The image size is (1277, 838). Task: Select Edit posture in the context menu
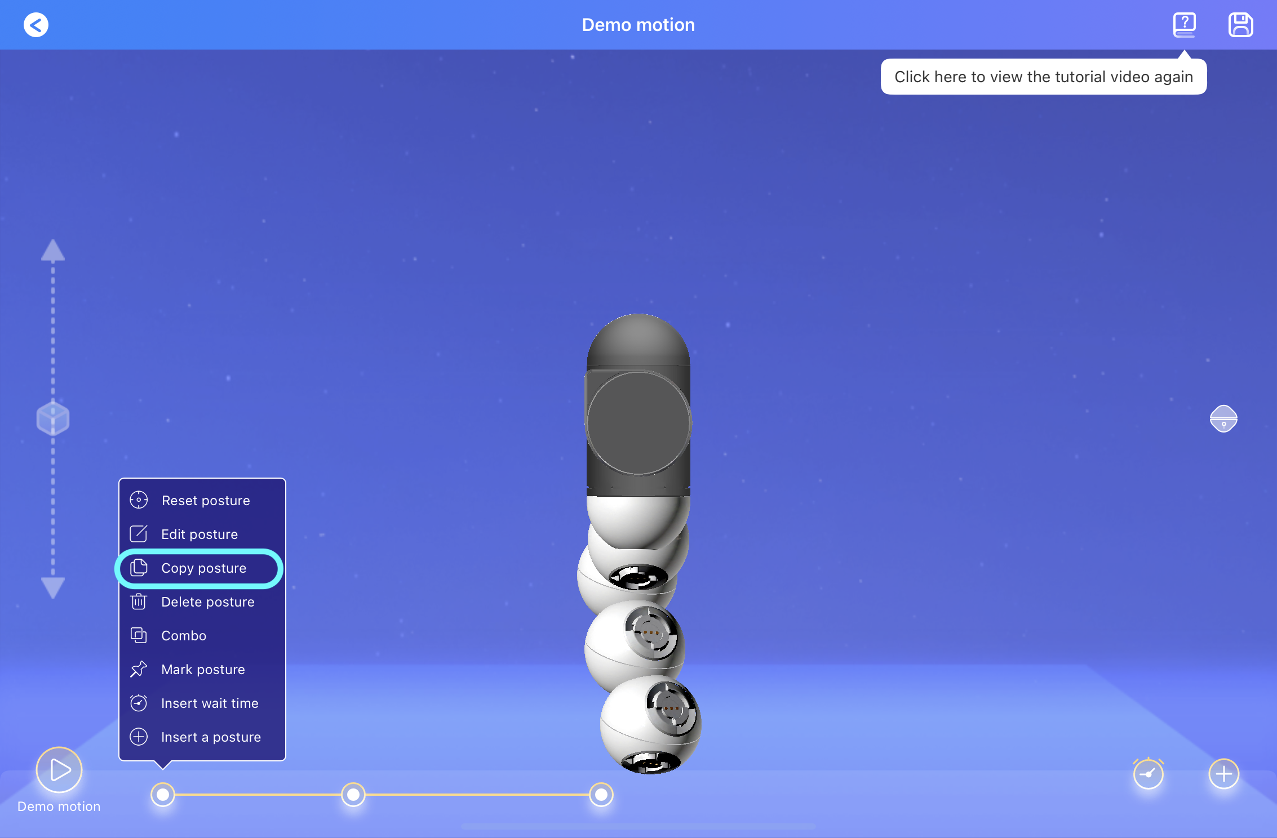pyautogui.click(x=199, y=534)
